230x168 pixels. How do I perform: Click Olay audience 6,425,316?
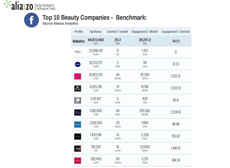[x=96, y=87]
